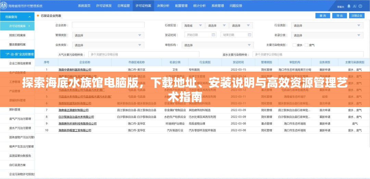
Task: Click the 废水主要污染物种类 keyword field
Action: [308, 55]
